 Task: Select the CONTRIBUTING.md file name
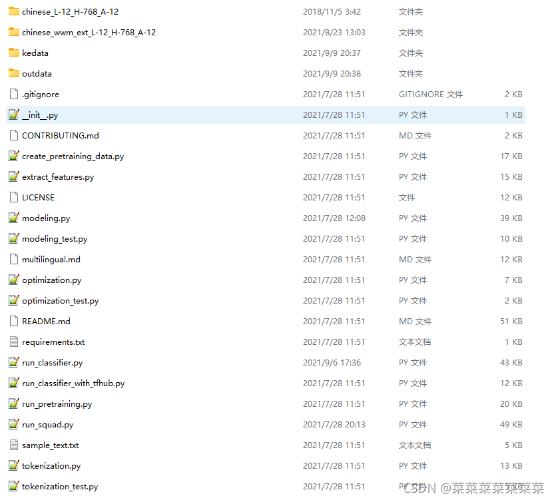click(x=61, y=136)
